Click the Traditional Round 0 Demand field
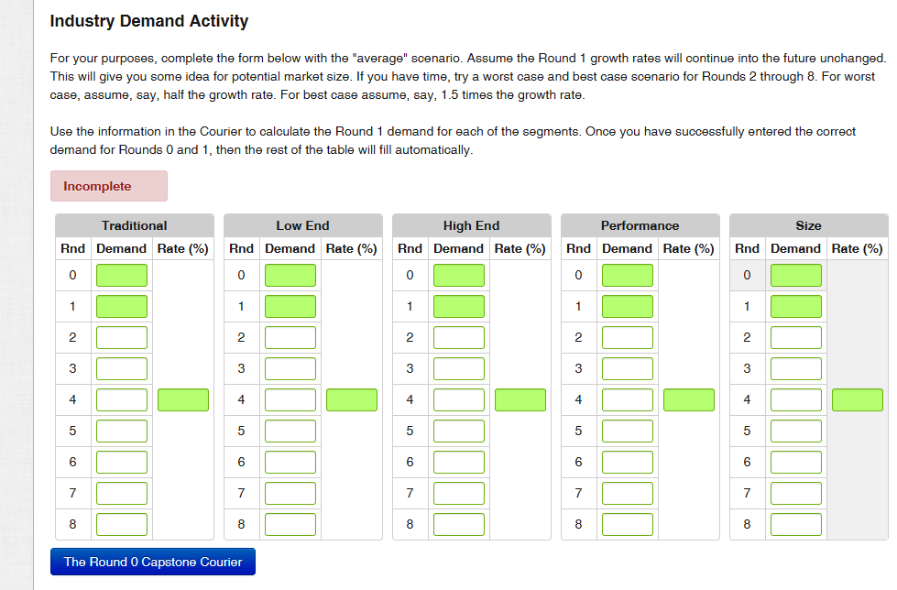This screenshot has width=897, height=590. (121, 274)
